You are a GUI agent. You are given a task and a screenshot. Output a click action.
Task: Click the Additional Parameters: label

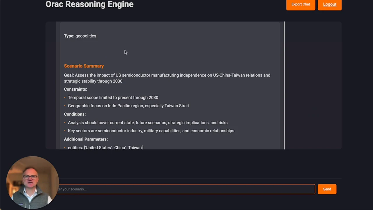pos(86,139)
